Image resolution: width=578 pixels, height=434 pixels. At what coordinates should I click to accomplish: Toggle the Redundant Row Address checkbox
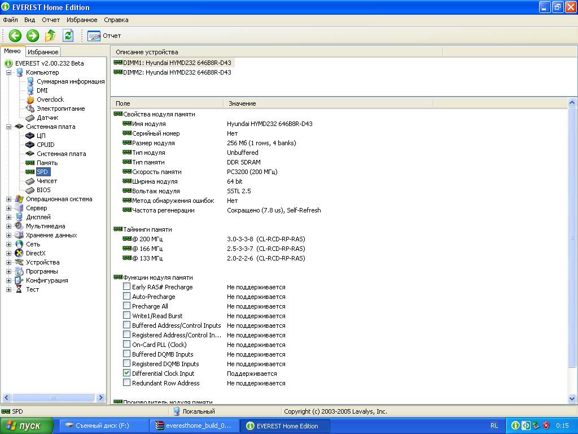127,383
